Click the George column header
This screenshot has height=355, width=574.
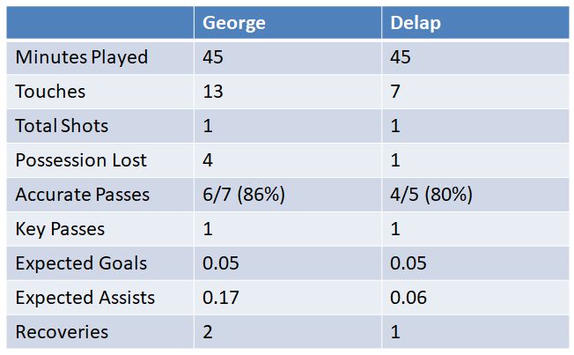point(234,23)
